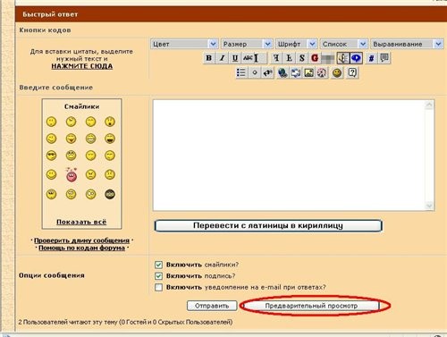Click the message area scroll-up arrow
This screenshot has height=337, width=447.
point(429,105)
